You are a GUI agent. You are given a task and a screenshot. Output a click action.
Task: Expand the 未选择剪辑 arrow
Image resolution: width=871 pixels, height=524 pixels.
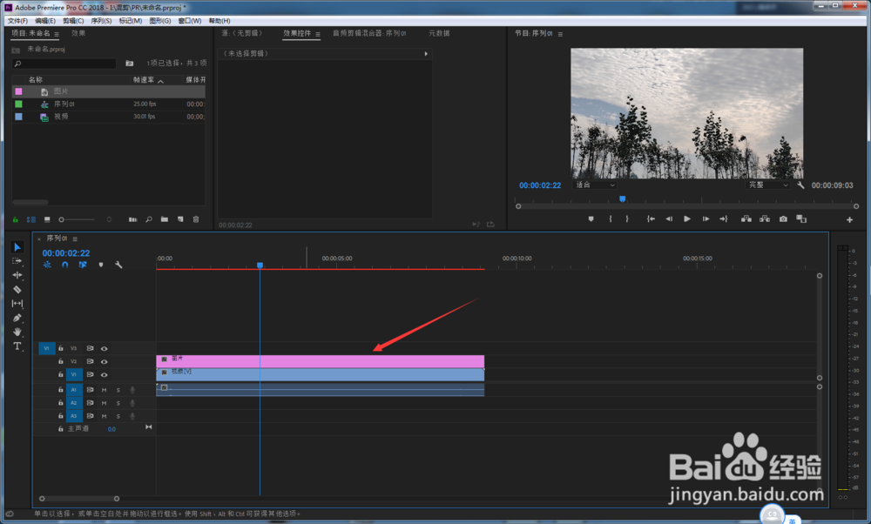click(x=426, y=54)
